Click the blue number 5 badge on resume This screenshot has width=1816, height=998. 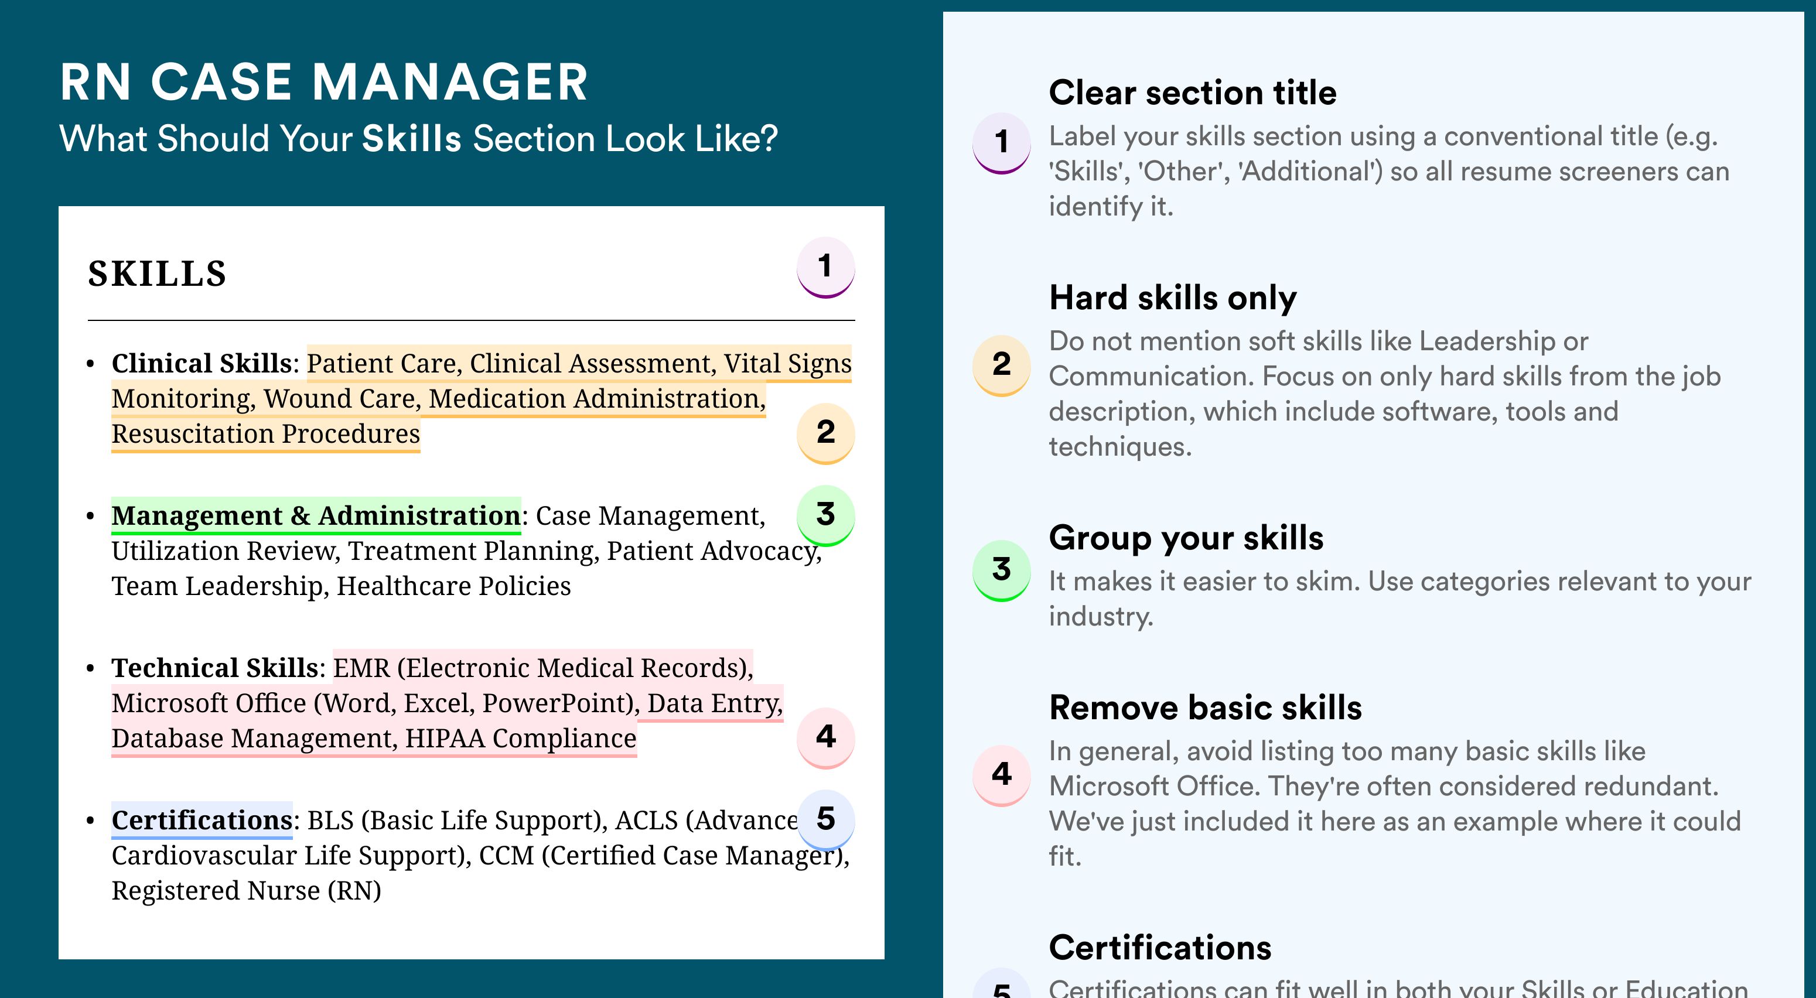(x=825, y=820)
